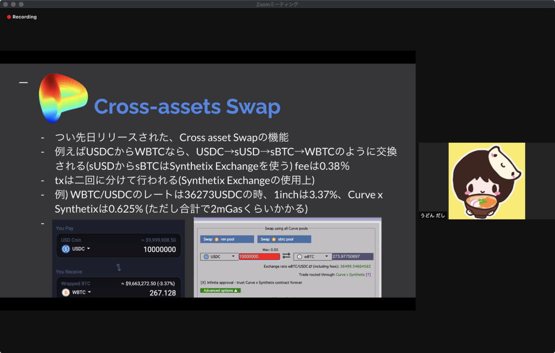Click the ≈ $9,999,908.50 value text
The height and width of the screenshot is (353, 555).
click(158, 240)
